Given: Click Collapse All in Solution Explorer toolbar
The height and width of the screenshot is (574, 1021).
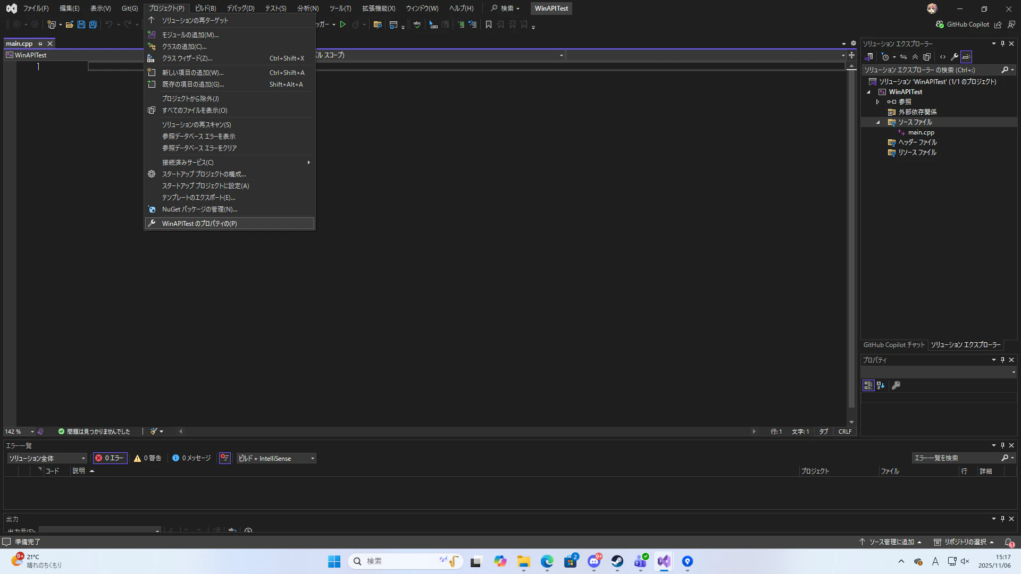Looking at the screenshot, I should 915,57.
